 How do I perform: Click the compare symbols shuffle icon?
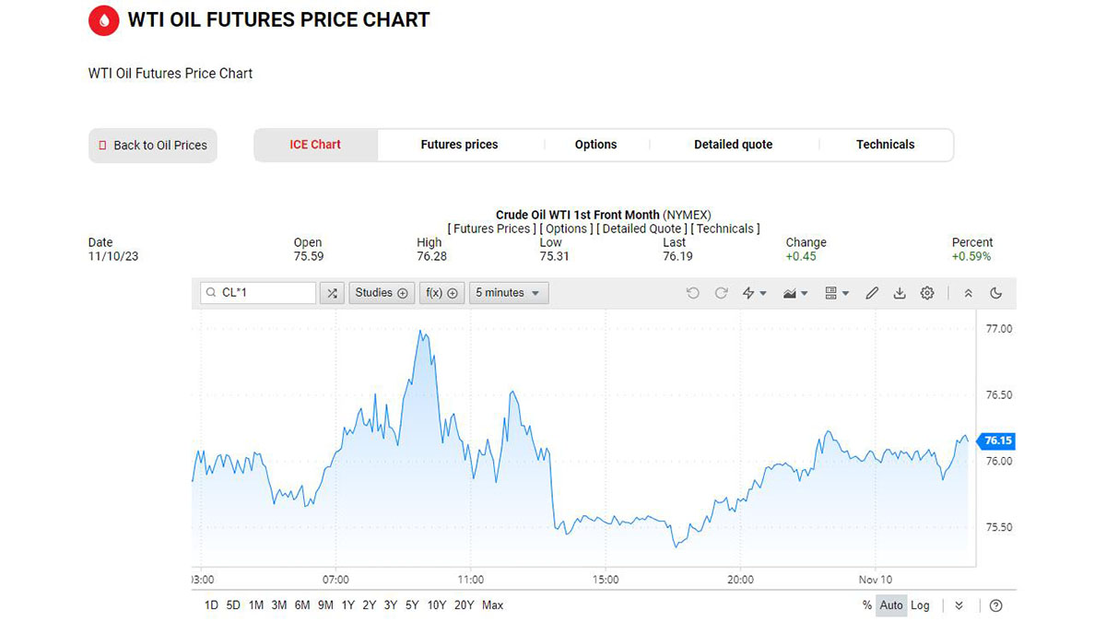[332, 293]
